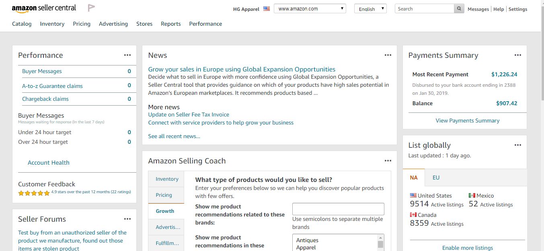This screenshot has width=544, height=251.
Task: Open Performance widget three-dot menu
Action: (x=127, y=55)
